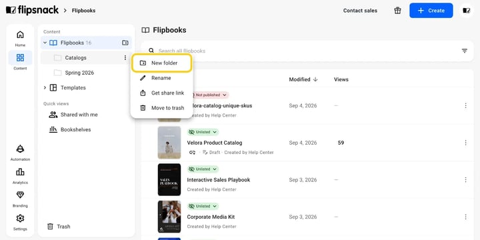Click the Velora Product Catalog title
480x240 pixels.
(215, 143)
